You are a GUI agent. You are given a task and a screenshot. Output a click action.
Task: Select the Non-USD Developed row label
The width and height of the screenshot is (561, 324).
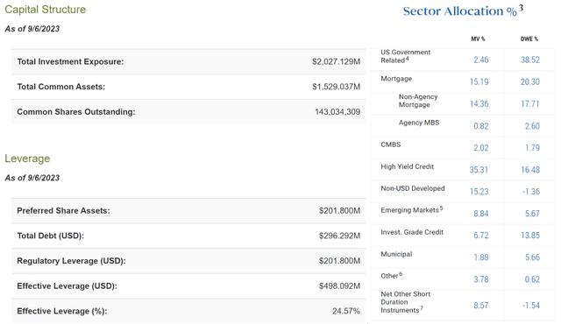[413, 188]
